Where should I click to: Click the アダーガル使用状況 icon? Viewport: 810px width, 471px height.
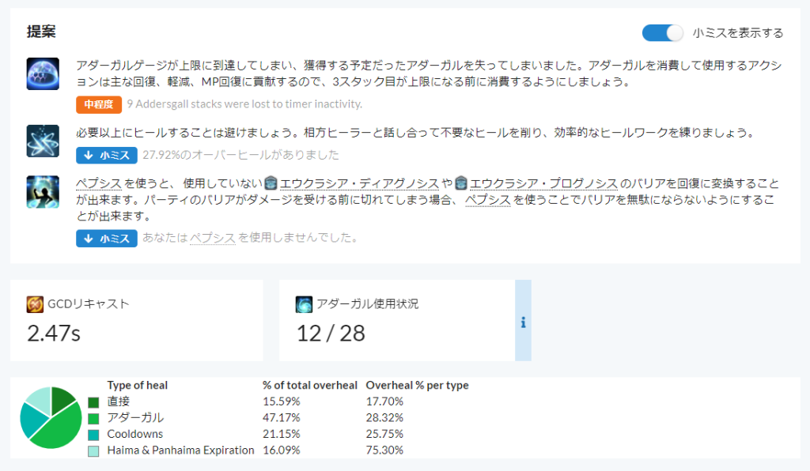click(x=305, y=303)
